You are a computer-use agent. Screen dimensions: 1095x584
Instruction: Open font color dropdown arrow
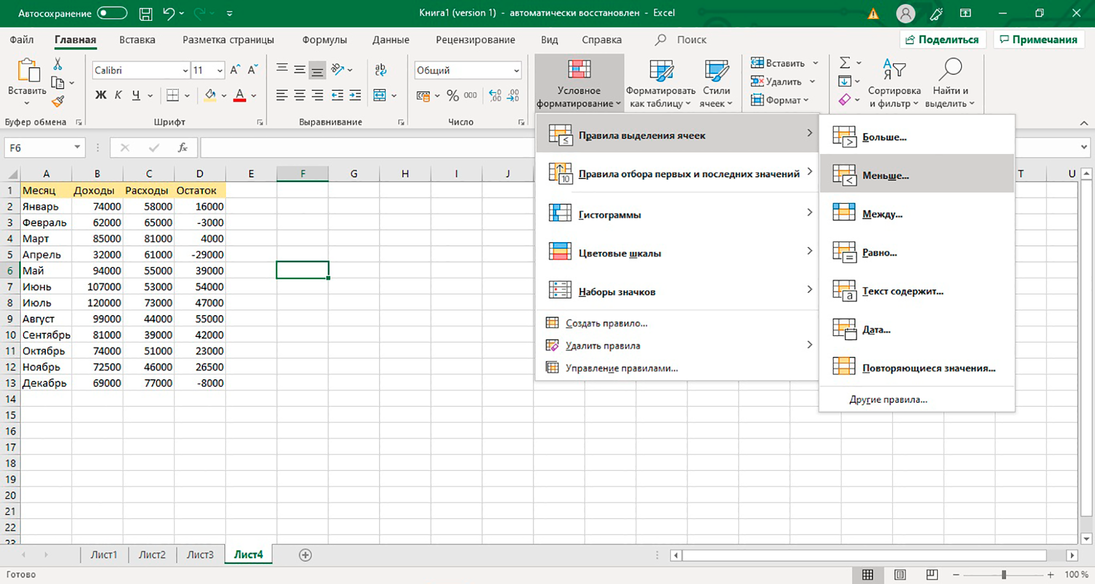pyautogui.click(x=254, y=95)
